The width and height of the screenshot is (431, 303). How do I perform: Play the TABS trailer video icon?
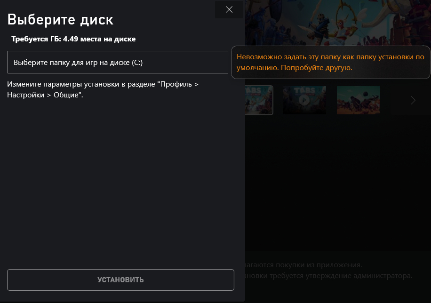pyautogui.click(x=304, y=100)
